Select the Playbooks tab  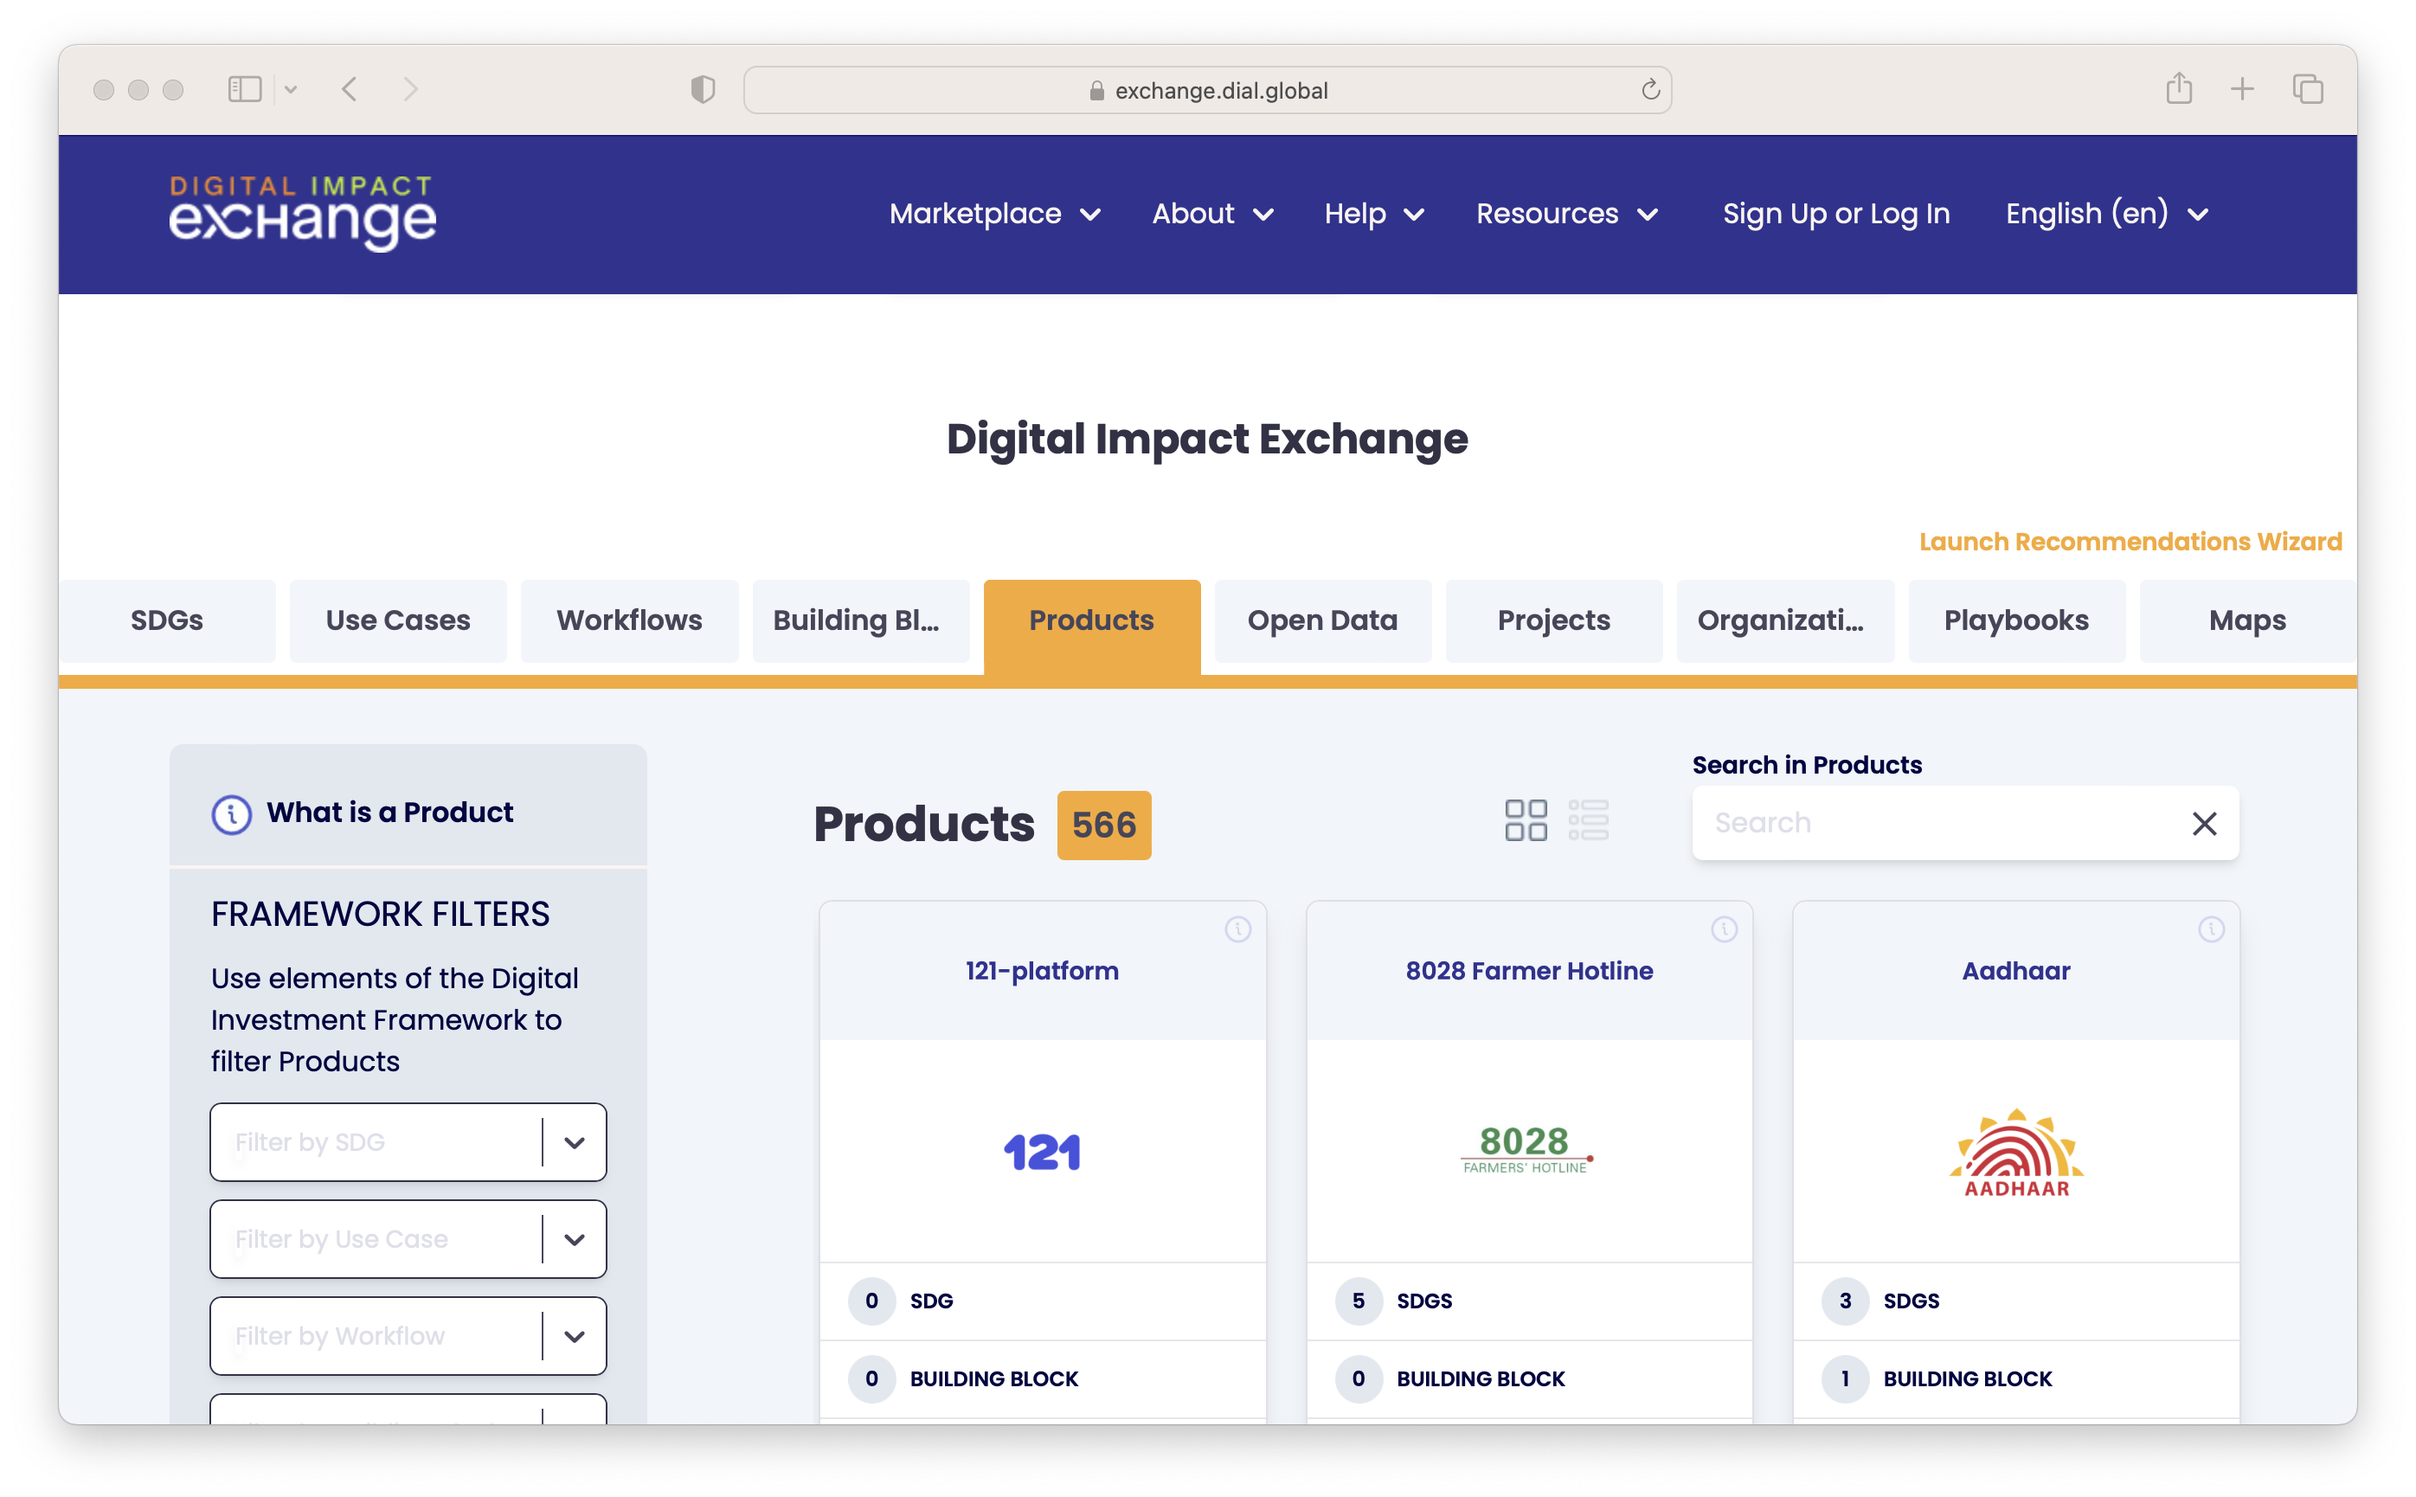(x=2016, y=620)
